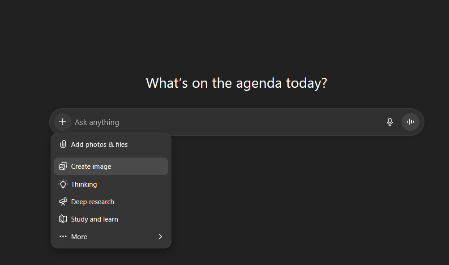Choose the "Create image" menu label
Image resolution: width=449 pixels, height=265 pixels.
pos(91,167)
